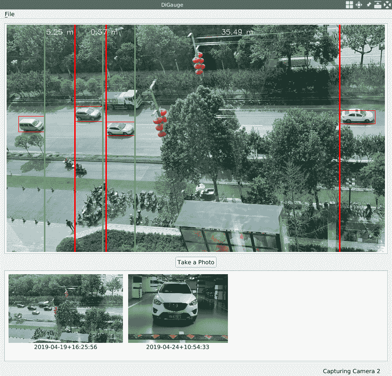The height and width of the screenshot is (376, 392).
Task: Click the 5.25 m measurement label
Action: [60, 32]
